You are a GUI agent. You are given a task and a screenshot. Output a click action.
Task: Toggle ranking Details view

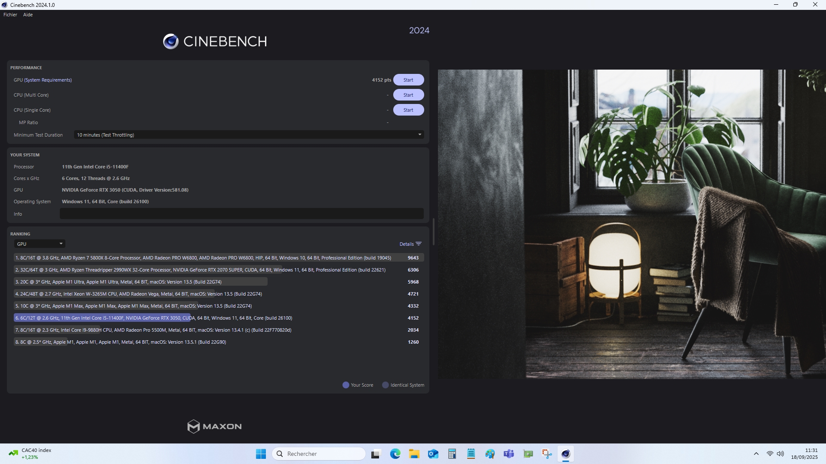pyautogui.click(x=406, y=244)
